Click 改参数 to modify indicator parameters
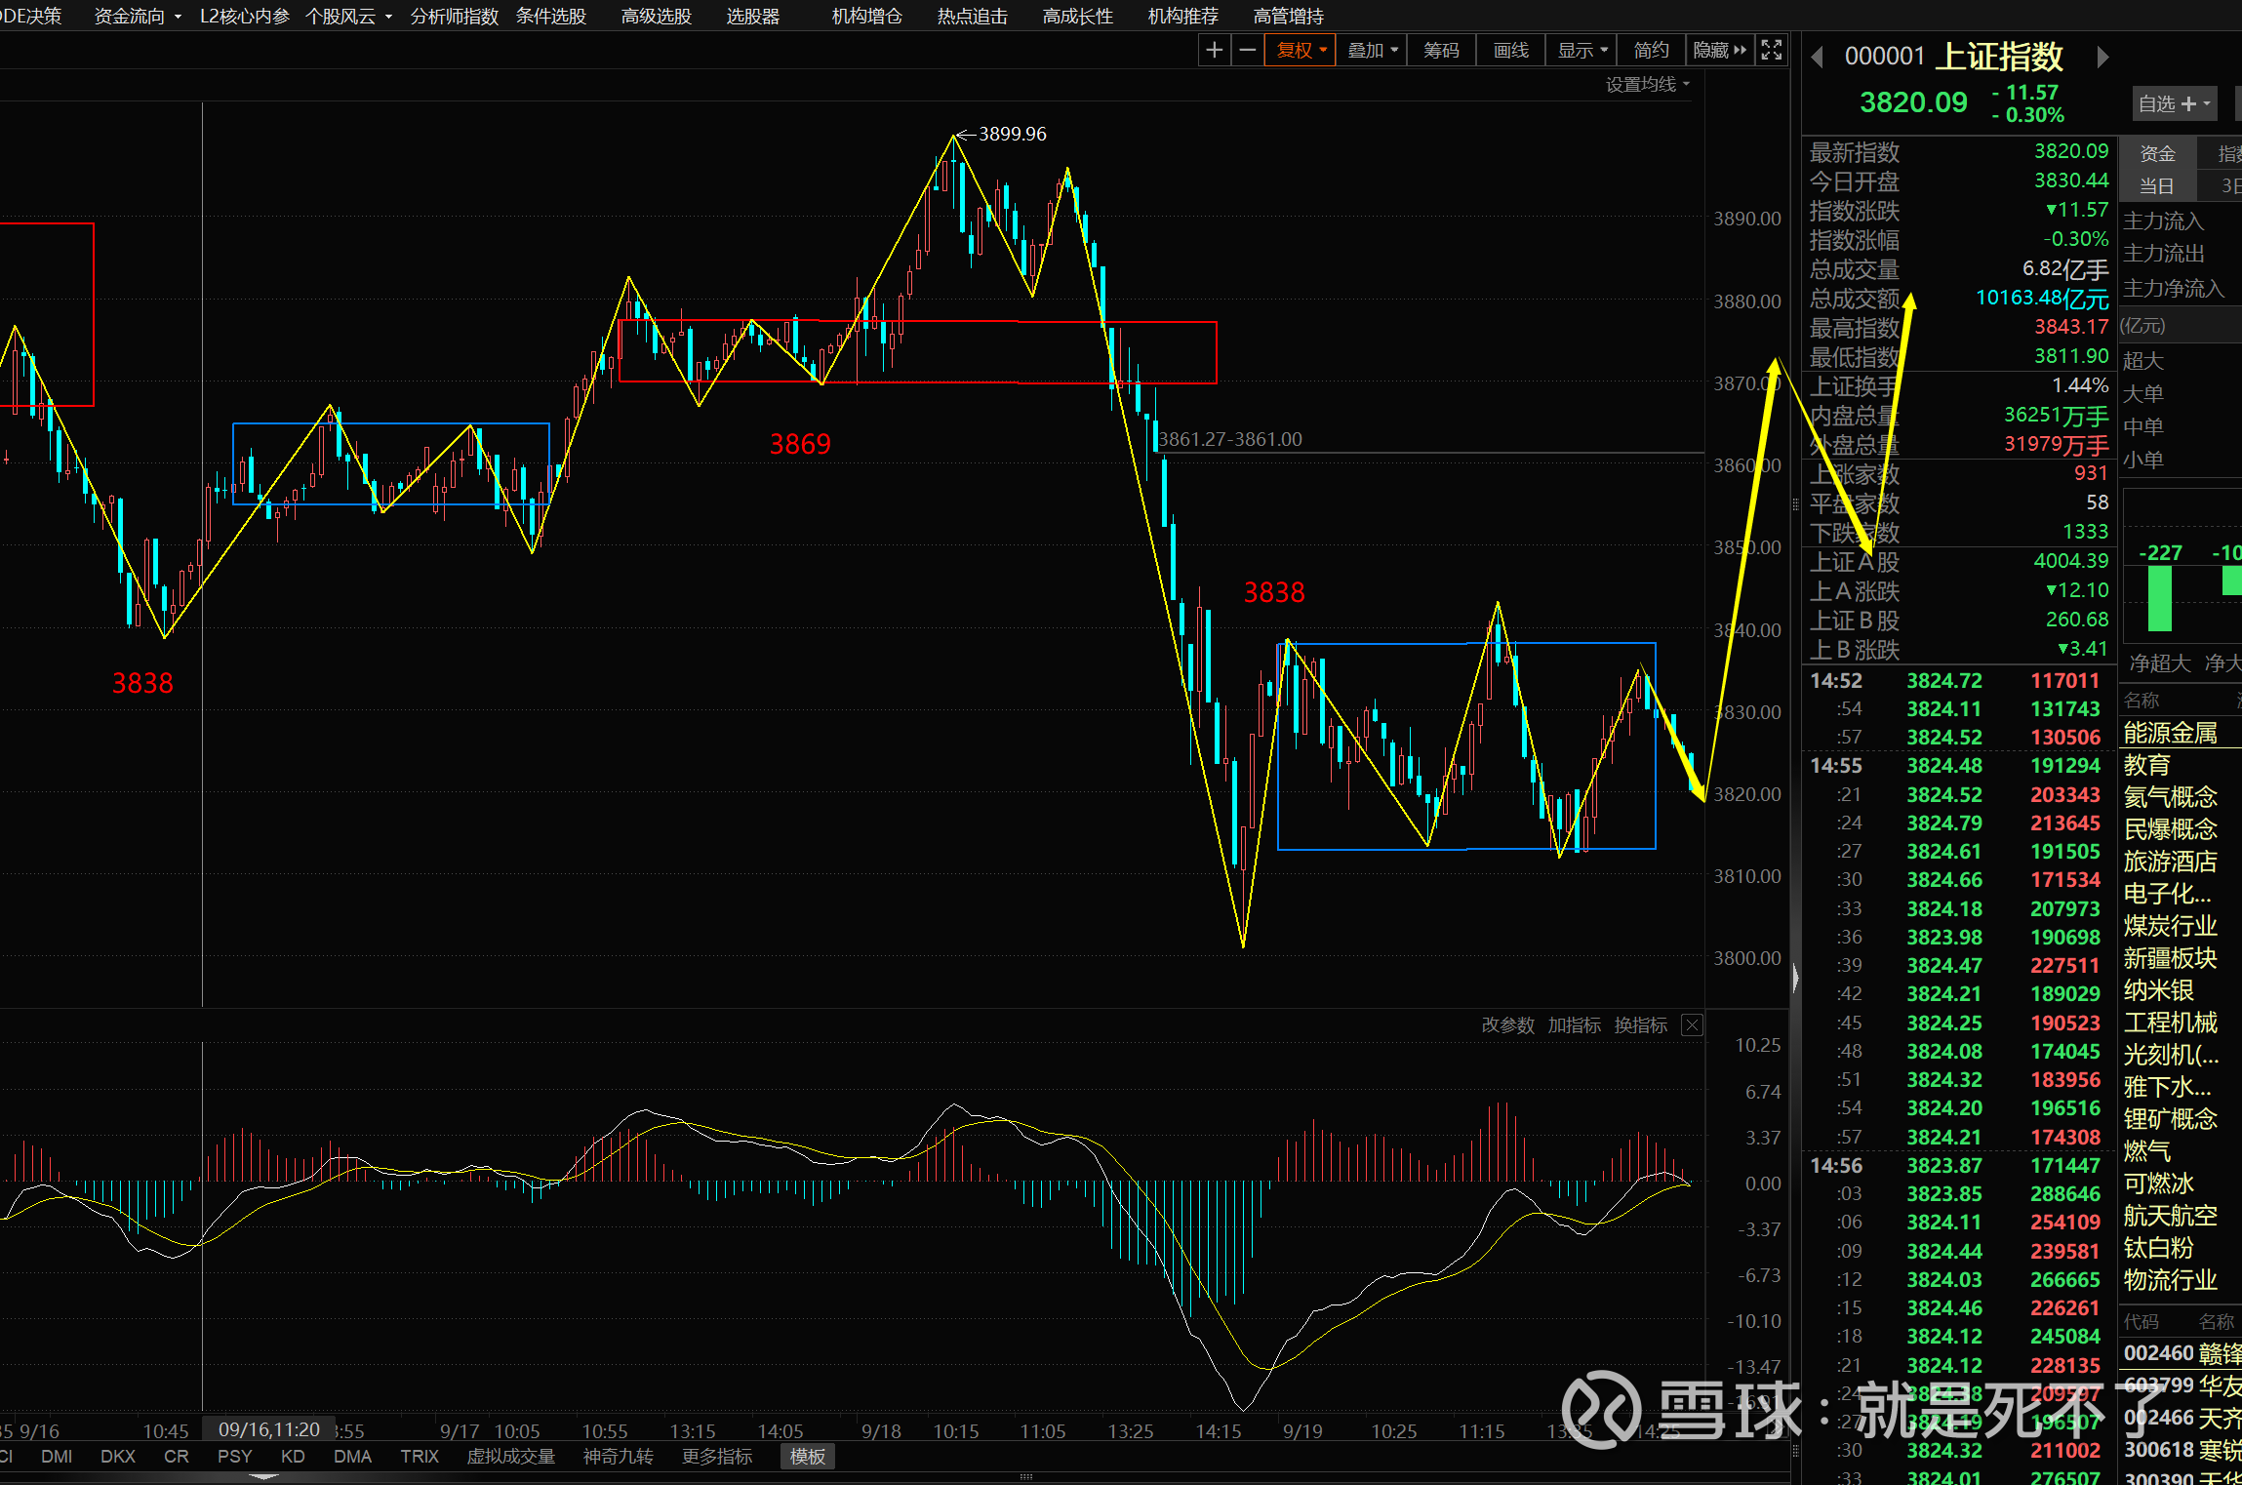2242x1485 pixels. 1507,1024
